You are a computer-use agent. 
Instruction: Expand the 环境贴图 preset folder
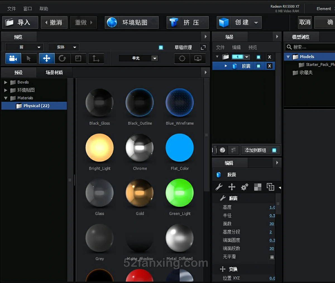pos(6,90)
